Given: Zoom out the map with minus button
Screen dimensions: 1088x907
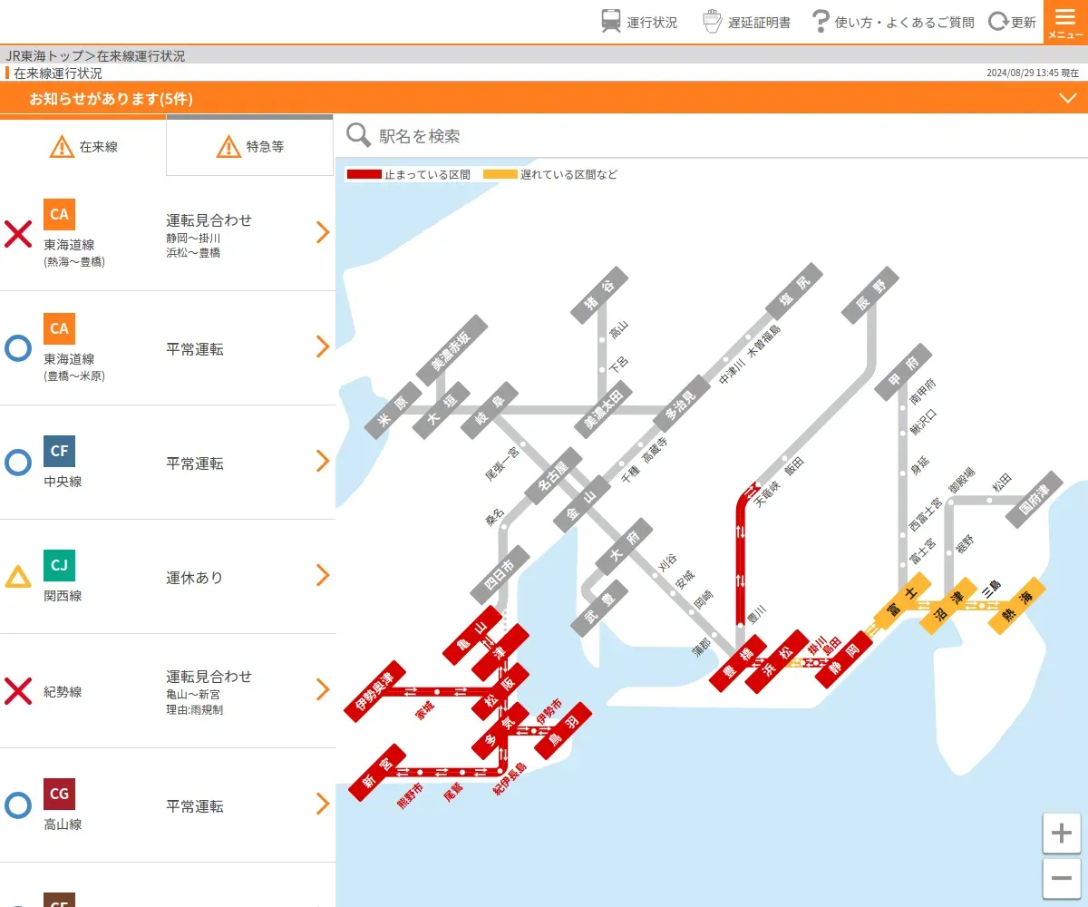Looking at the screenshot, I should click(x=1062, y=878).
